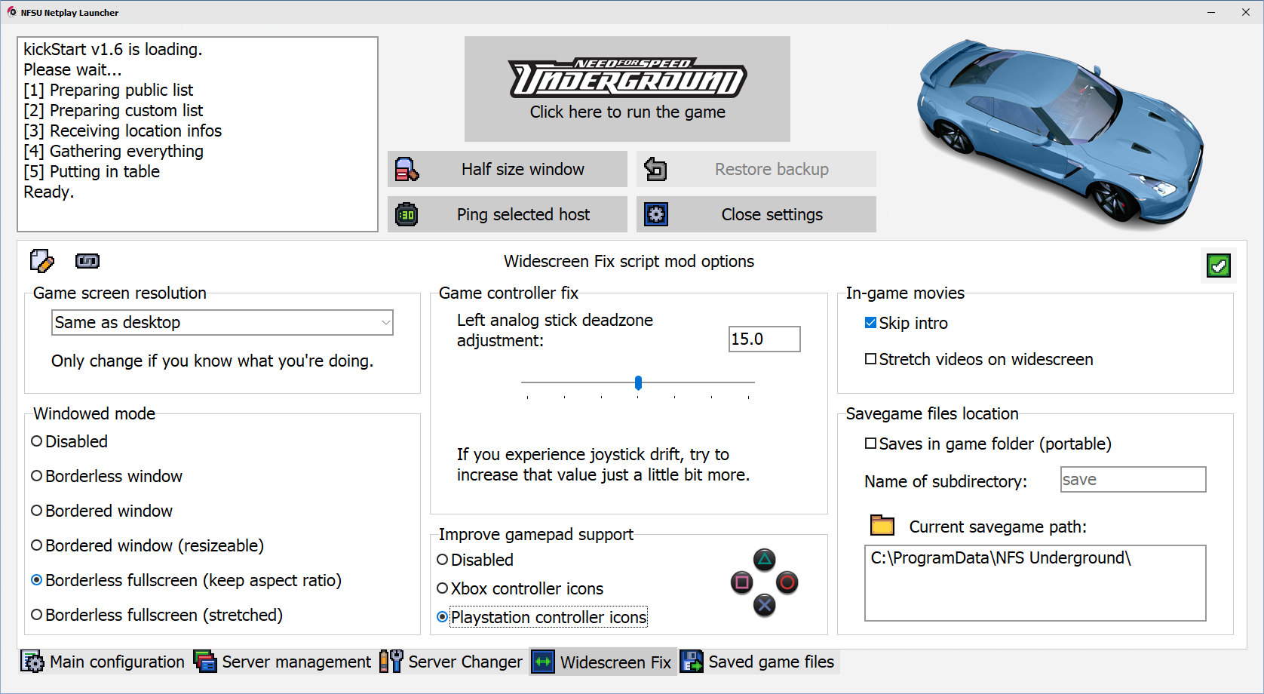Click the deadzone value field 15.0
This screenshot has width=1264, height=694.
click(x=765, y=339)
